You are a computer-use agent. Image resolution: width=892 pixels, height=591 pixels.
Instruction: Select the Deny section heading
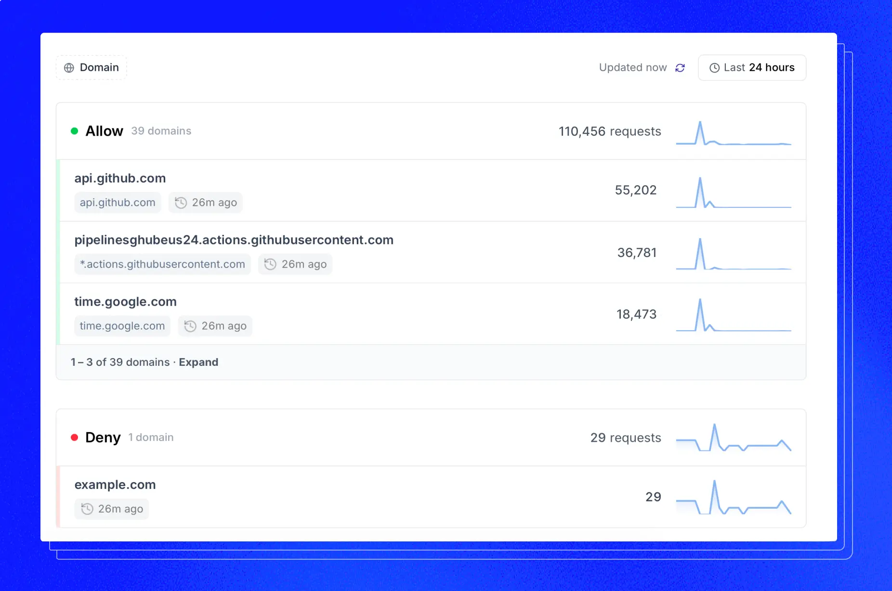click(103, 437)
